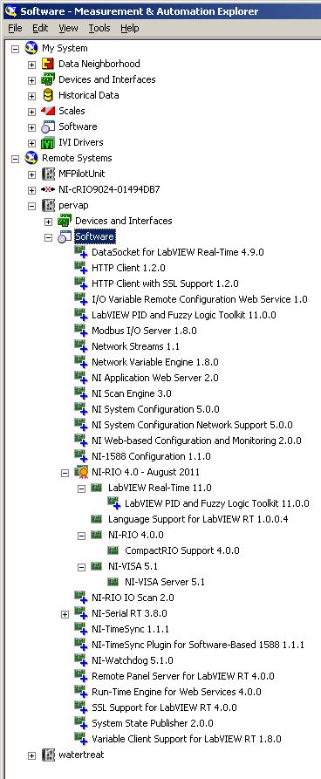Click the disconnected NI-cRIO9024 icon
Image resolution: width=321 pixels, height=779 pixels.
coord(48,190)
